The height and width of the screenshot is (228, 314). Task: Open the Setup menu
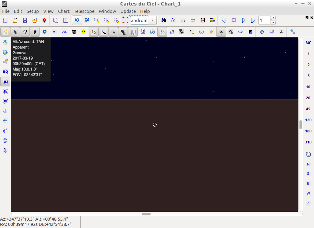[33, 11]
